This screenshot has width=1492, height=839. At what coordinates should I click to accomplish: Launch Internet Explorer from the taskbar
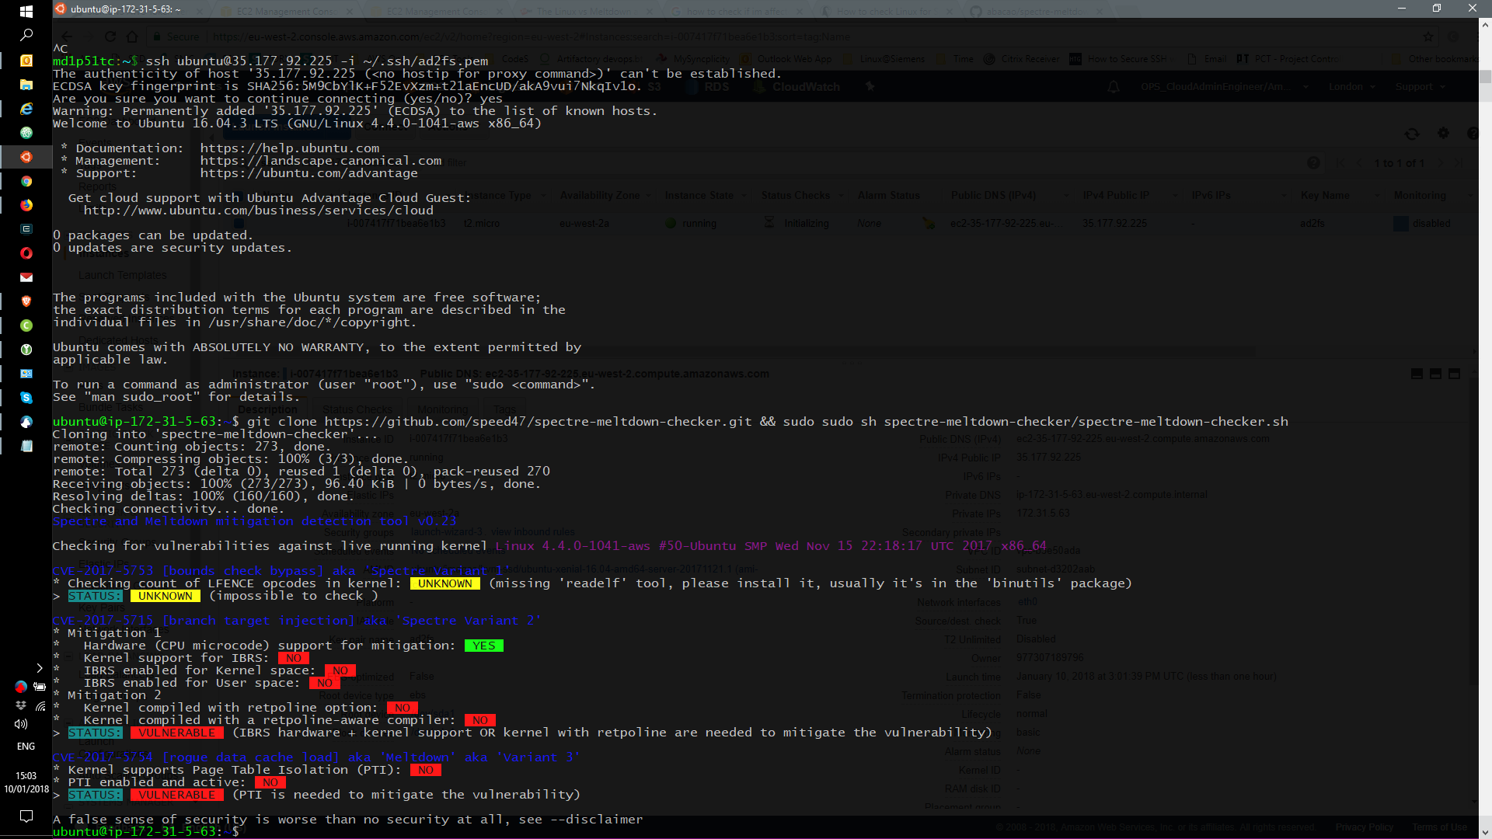26,109
